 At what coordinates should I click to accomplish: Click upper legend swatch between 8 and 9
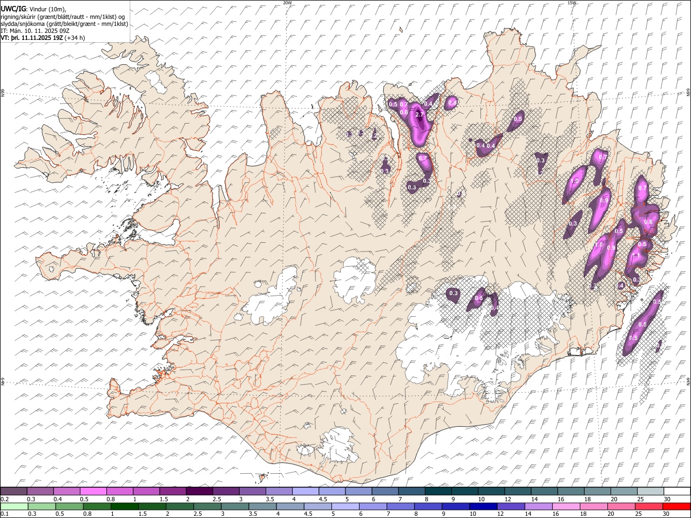click(x=438, y=491)
